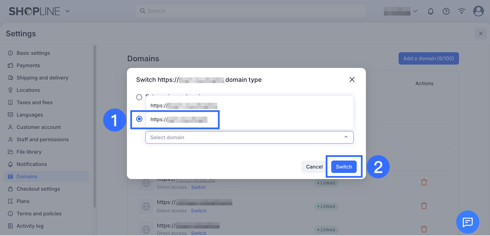The width and height of the screenshot is (490, 236).
Task: Choose the first https domain list option
Action: tap(184, 106)
